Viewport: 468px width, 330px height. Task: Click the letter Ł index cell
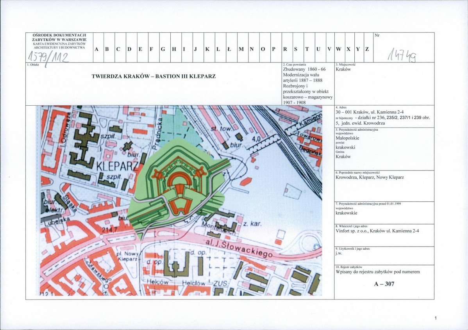click(229, 49)
